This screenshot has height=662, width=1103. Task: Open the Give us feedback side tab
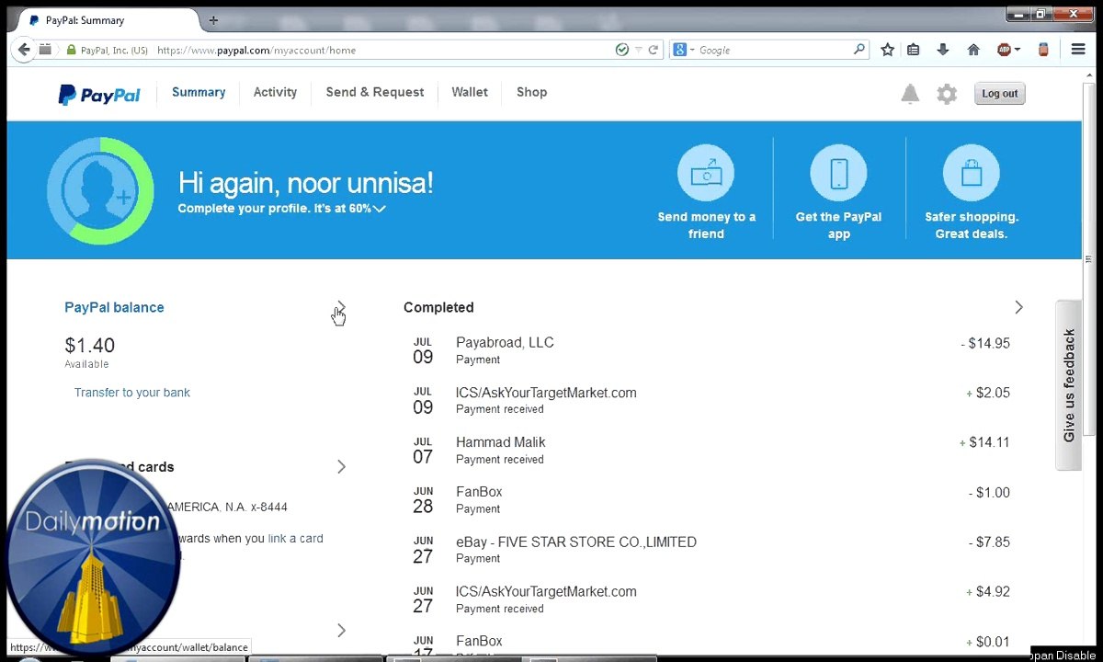[x=1068, y=385]
